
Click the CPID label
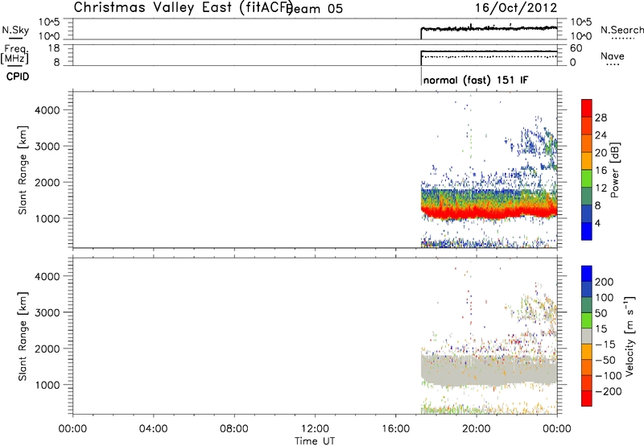(x=18, y=76)
